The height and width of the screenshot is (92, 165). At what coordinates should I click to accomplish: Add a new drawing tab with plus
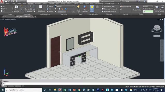point(35,17)
